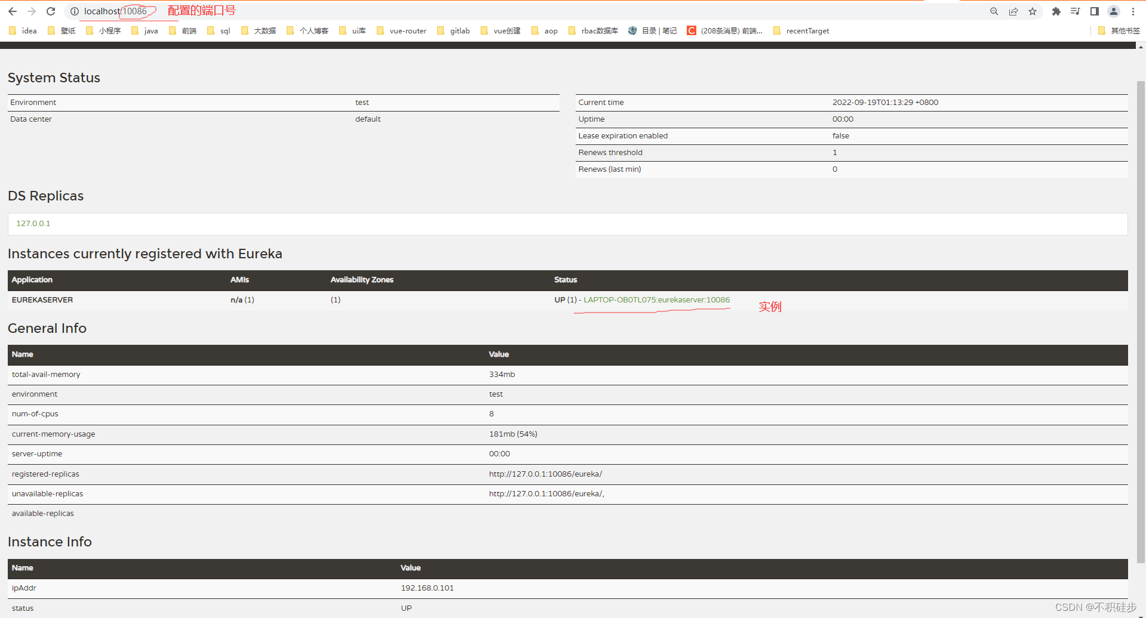Click the browser back arrow
1146x618 pixels.
[13, 11]
